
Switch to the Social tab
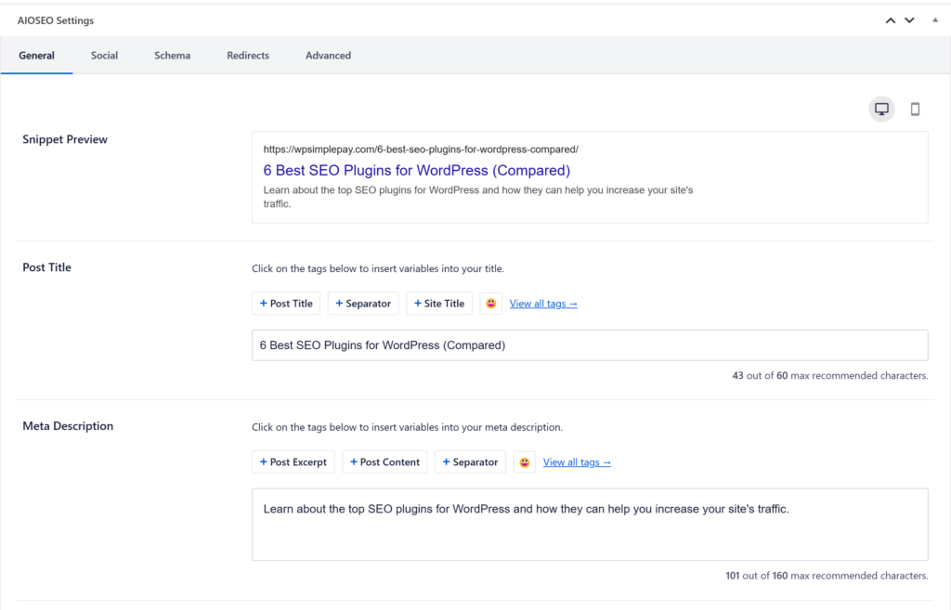[x=104, y=56]
